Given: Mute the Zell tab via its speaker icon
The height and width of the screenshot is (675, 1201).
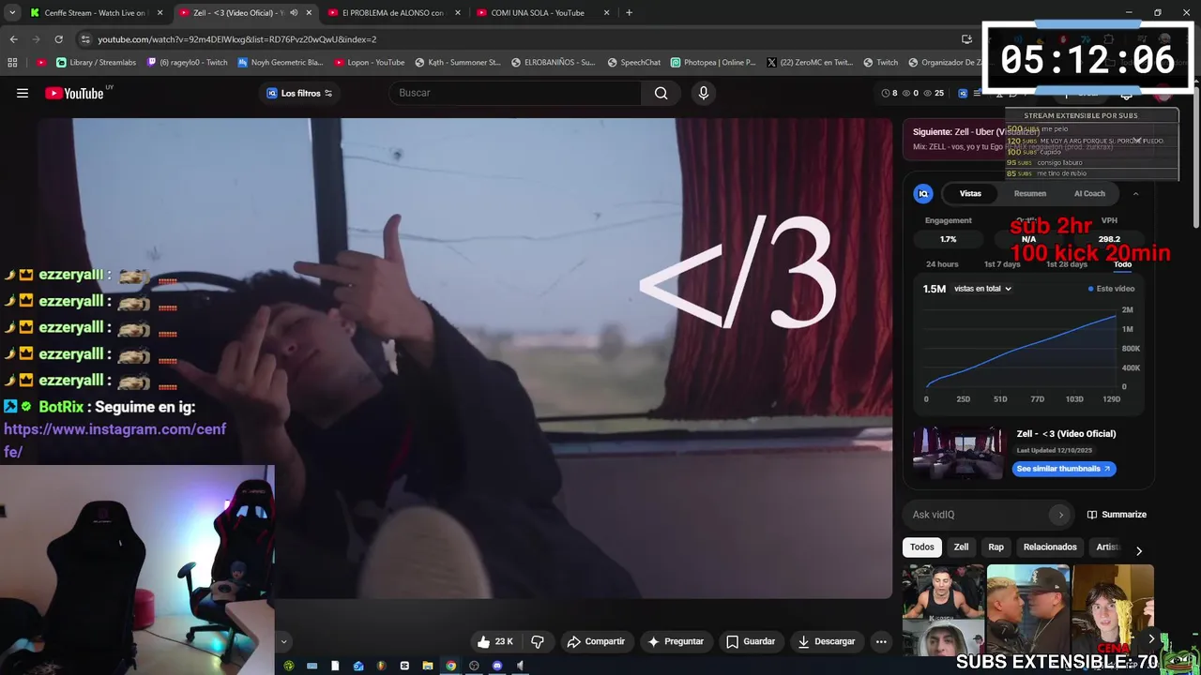Looking at the screenshot, I should click(x=294, y=13).
